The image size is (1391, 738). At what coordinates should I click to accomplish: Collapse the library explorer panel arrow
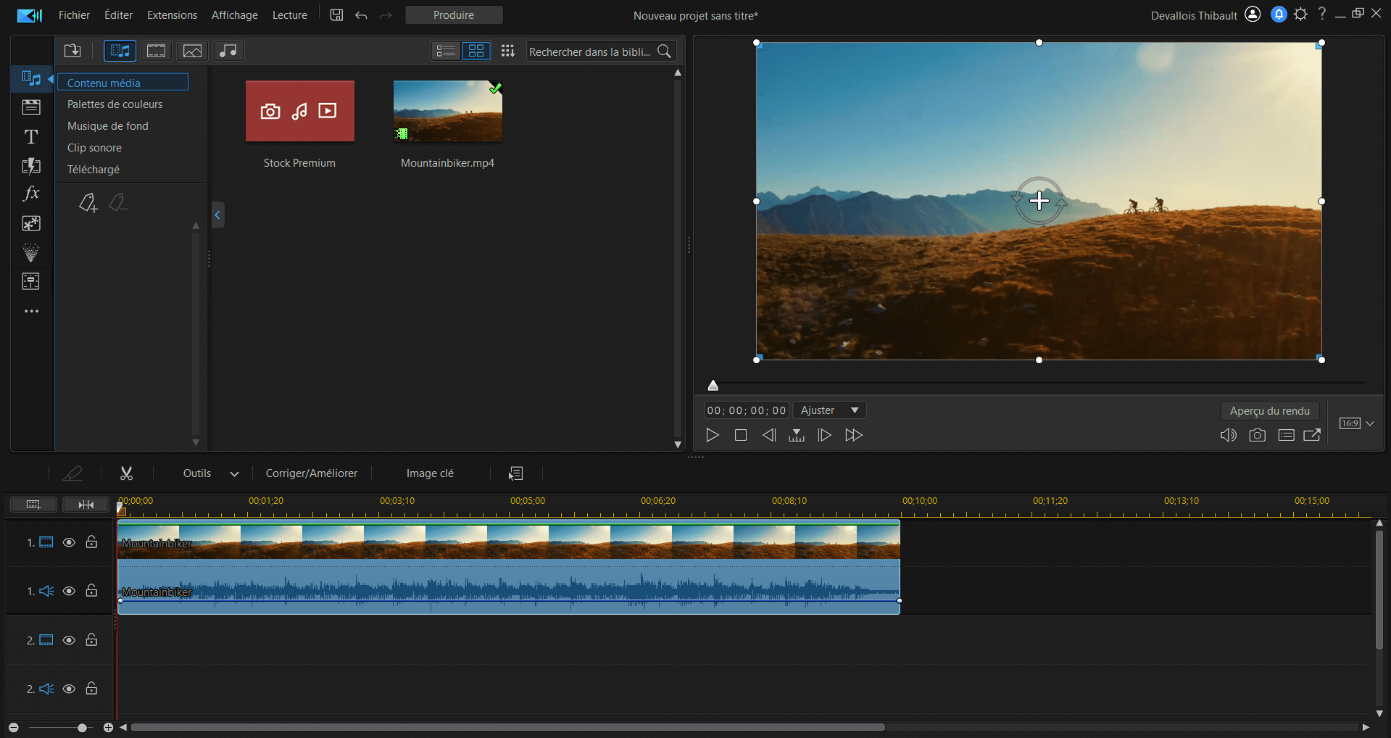click(217, 215)
